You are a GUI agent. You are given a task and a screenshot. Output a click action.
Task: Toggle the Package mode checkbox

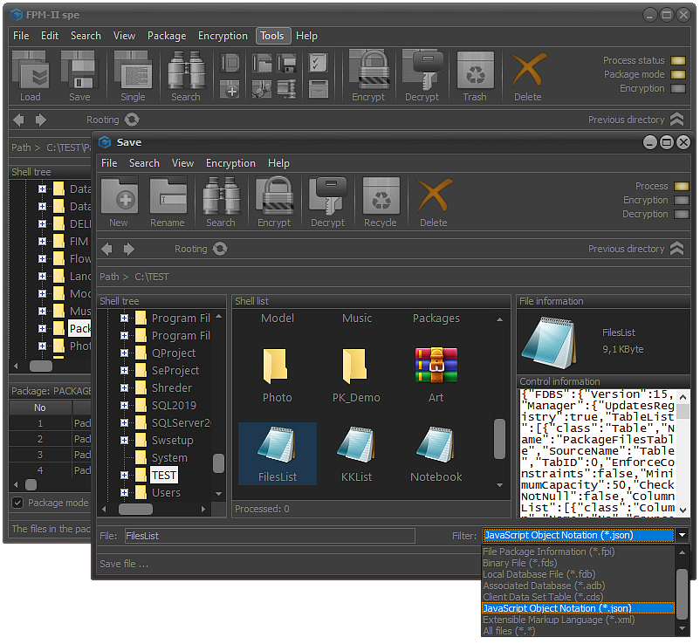tap(17, 503)
